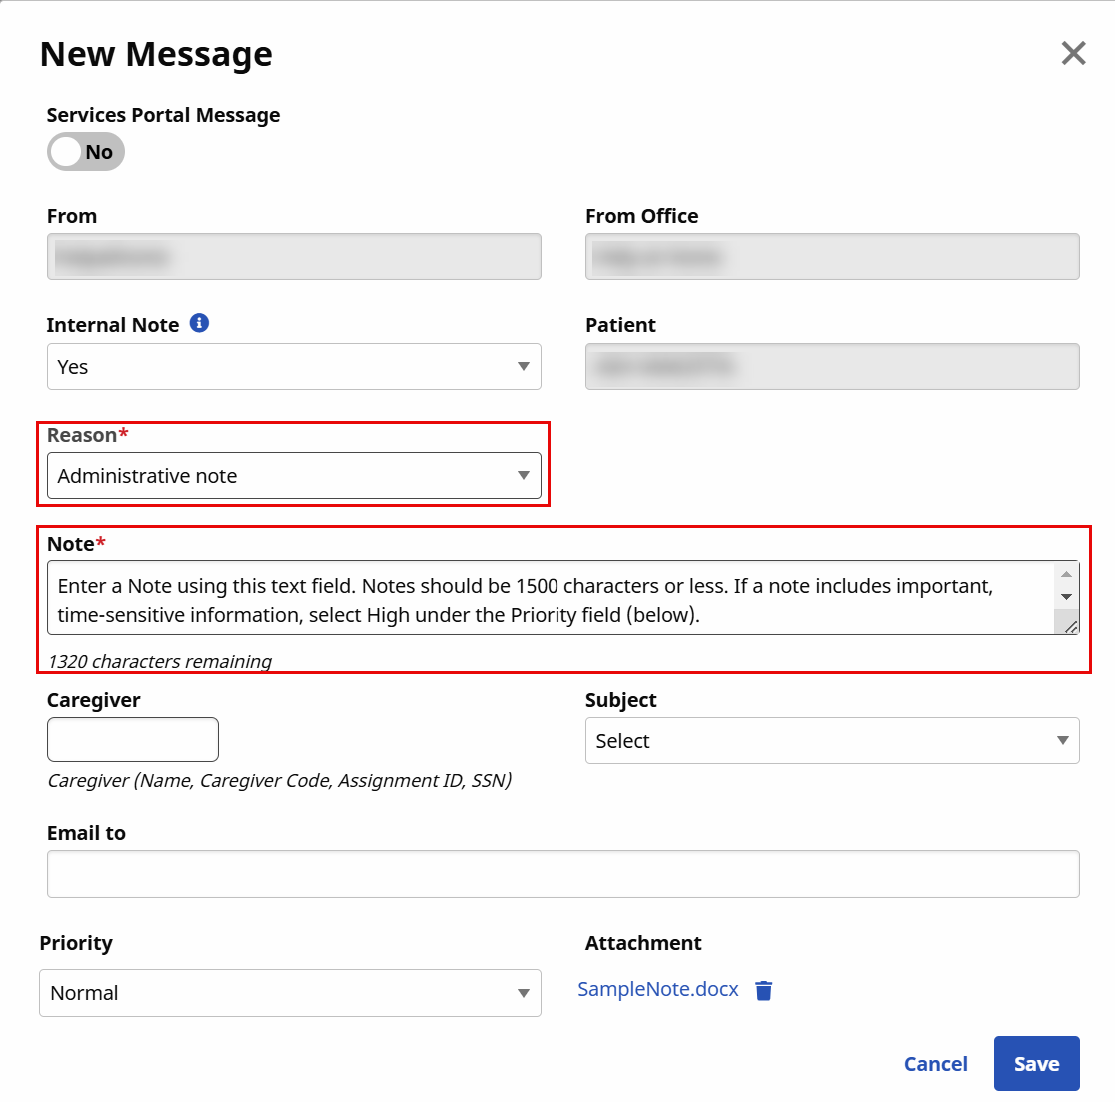Cancel the new message
This screenshot has height=1102, width=1115.
point(935,1064)
